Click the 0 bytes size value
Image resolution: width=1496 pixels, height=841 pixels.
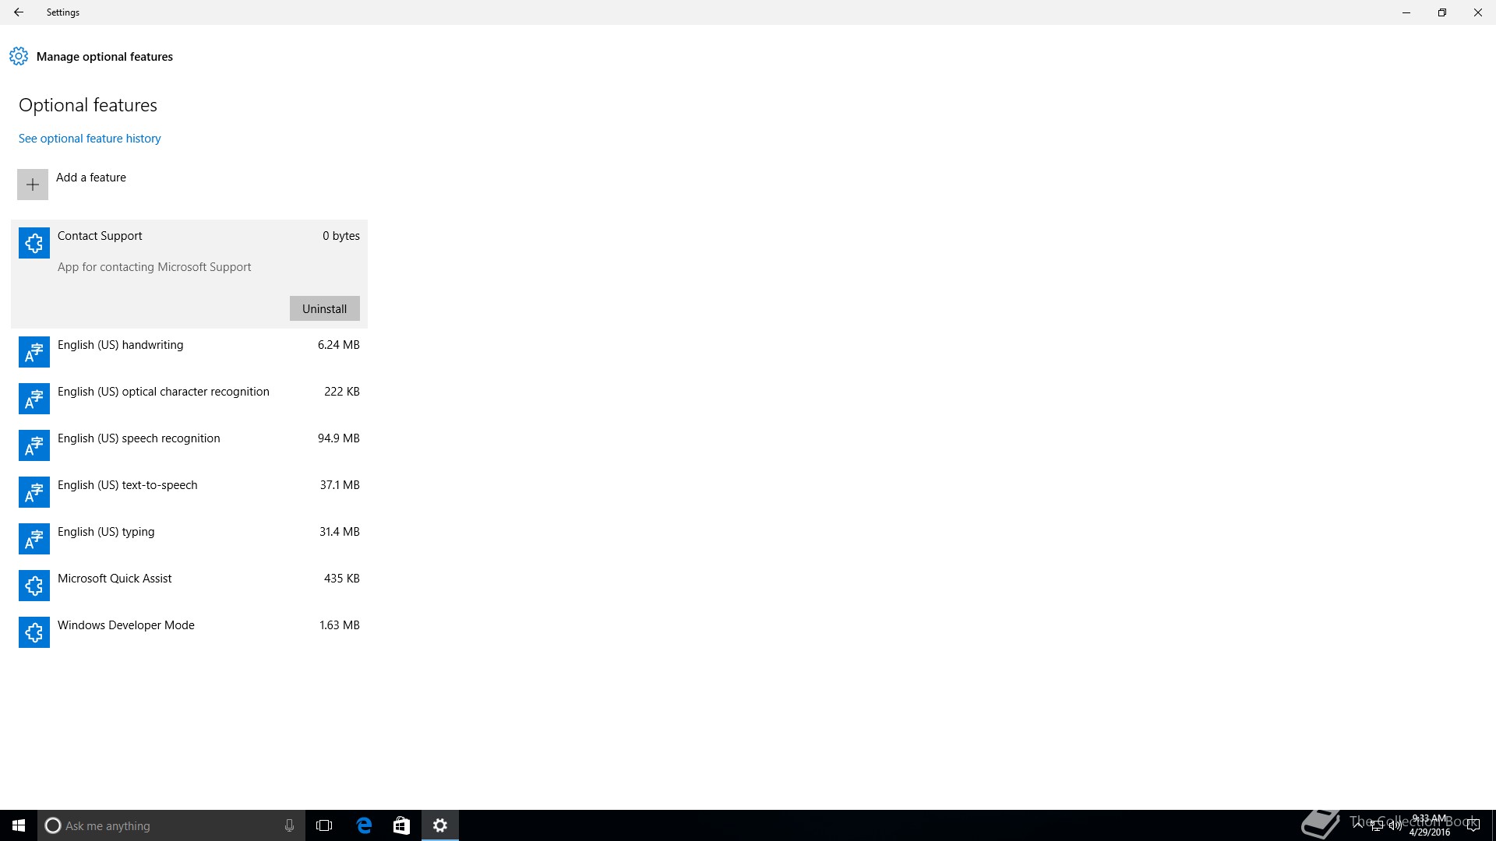click(341, 236)
